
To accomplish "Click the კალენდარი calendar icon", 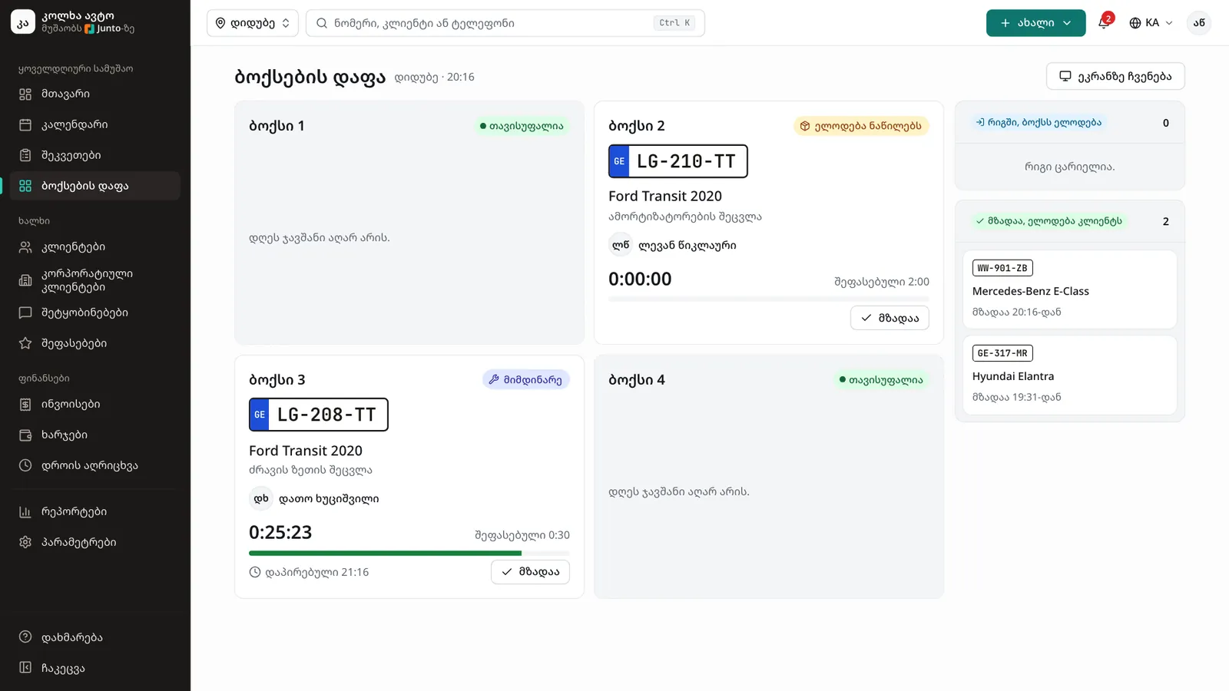I will click(x=25, y=124).
